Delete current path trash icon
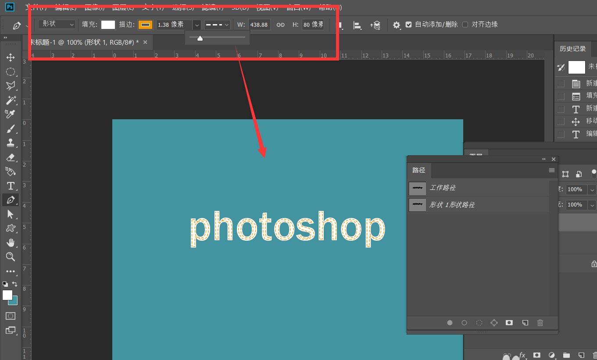The height and width of the screenshot is (360, 597). pos(540,323)
